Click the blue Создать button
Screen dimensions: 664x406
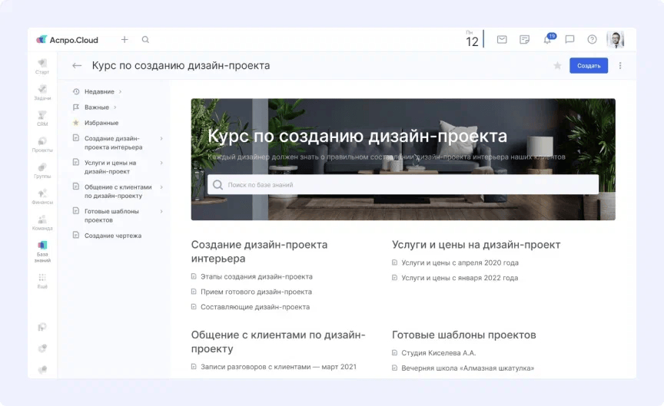pos(588,66)
